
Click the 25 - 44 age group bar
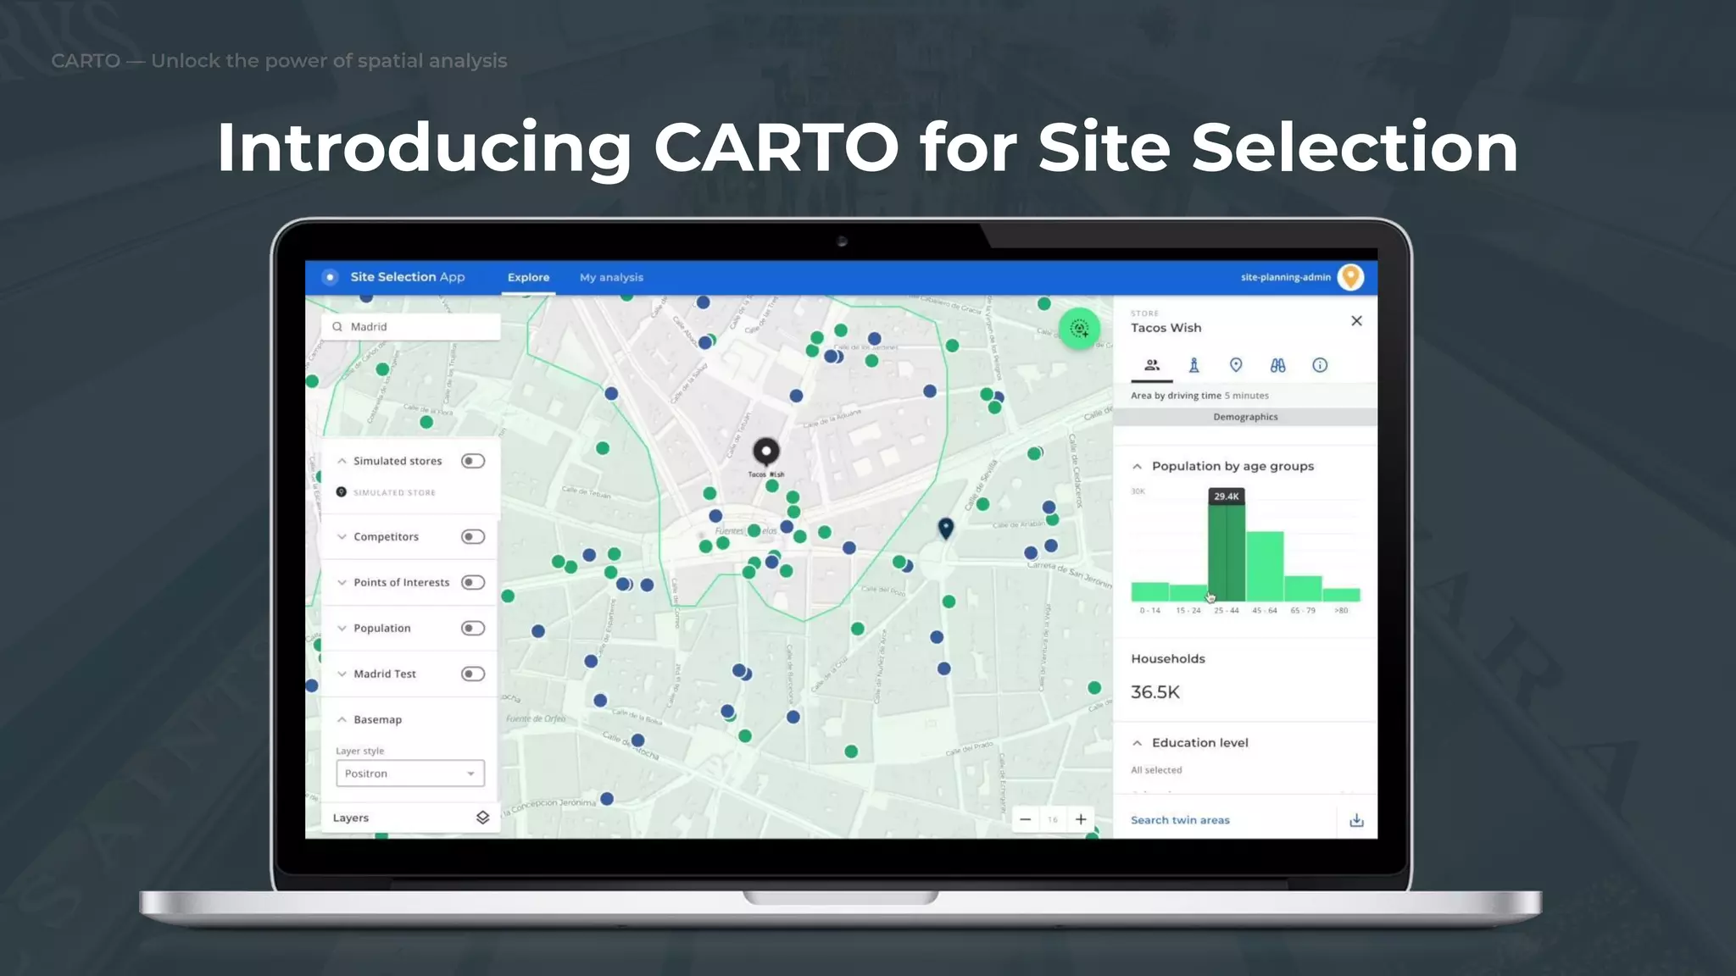point(1227,553)
